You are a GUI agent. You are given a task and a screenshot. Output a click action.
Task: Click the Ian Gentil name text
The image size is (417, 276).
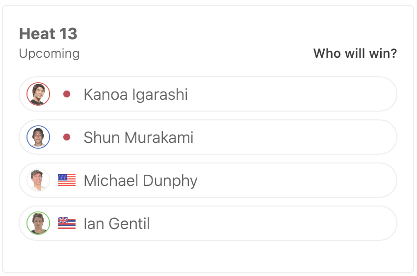point(117,224)
